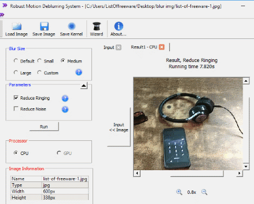Click the Input tab's grey icon
The width and height of the screenshot is (254, 204).
click(x=119, y=47)
